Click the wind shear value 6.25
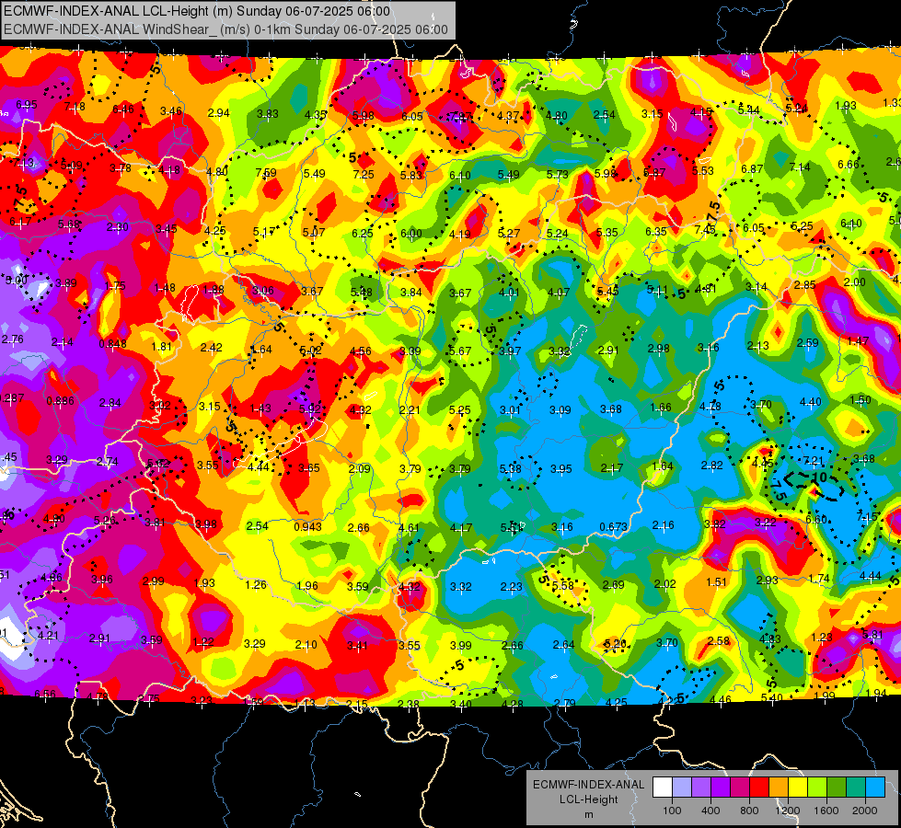This screenshot has width=901, height=828. (x=363, y=234)
